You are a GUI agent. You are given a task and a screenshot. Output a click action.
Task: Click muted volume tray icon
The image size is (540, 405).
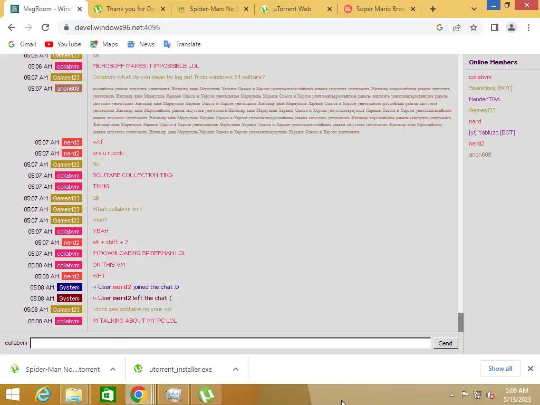[x=490, y=395]
